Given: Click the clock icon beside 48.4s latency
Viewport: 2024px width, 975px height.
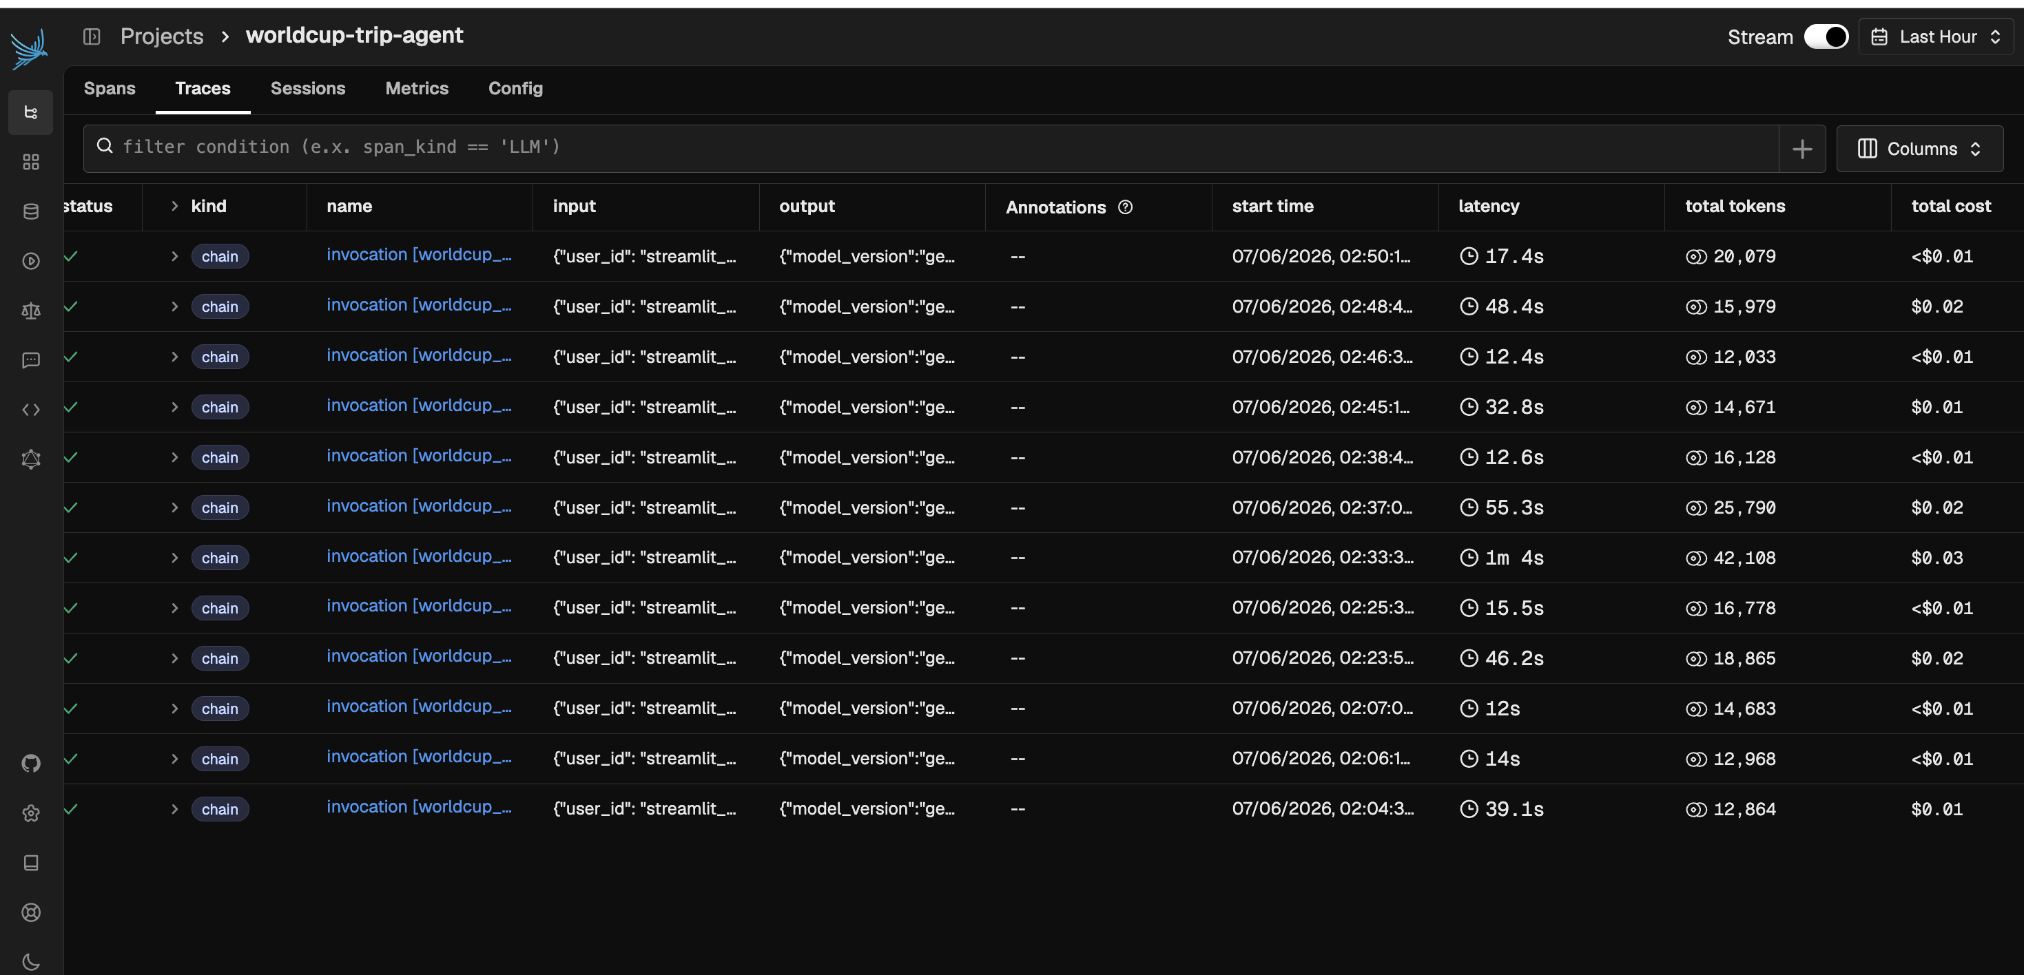Looking at the screenshot, I should point(1469,306).
